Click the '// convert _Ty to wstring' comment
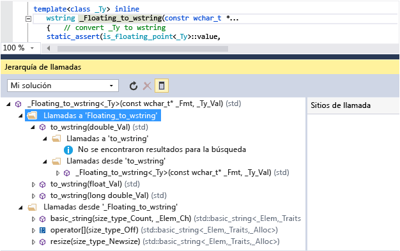This screenshot has width=400, height=251. coord(115,27)
